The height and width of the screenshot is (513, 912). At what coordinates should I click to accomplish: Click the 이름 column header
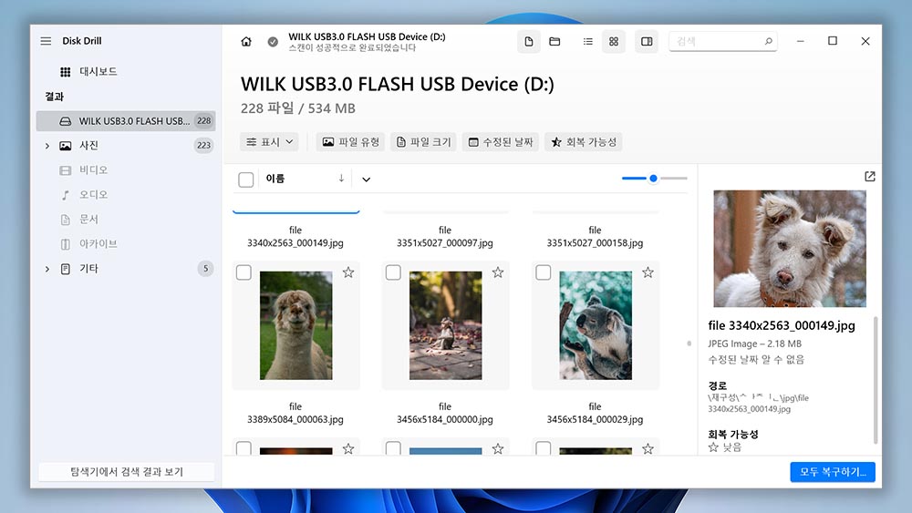pos(275,179)
